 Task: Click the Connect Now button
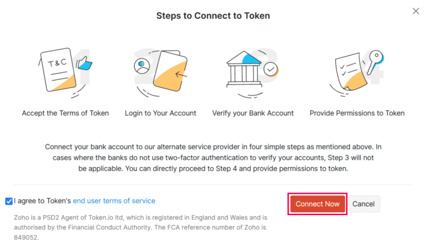pyautogui.click(x=317, y=204)
